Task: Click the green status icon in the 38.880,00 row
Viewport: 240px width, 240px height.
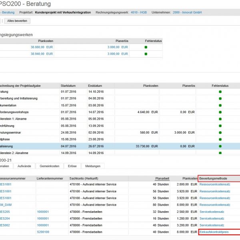Action: pos(146,47)
